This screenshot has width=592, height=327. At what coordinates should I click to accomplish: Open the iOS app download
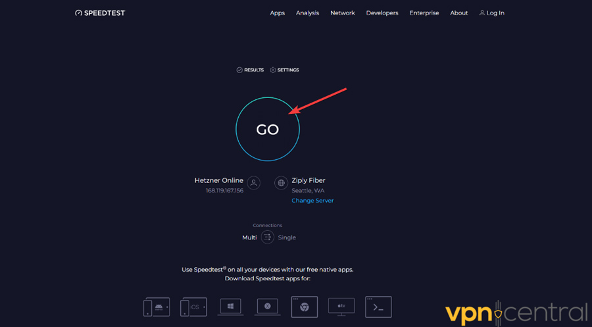click(193, 307)
